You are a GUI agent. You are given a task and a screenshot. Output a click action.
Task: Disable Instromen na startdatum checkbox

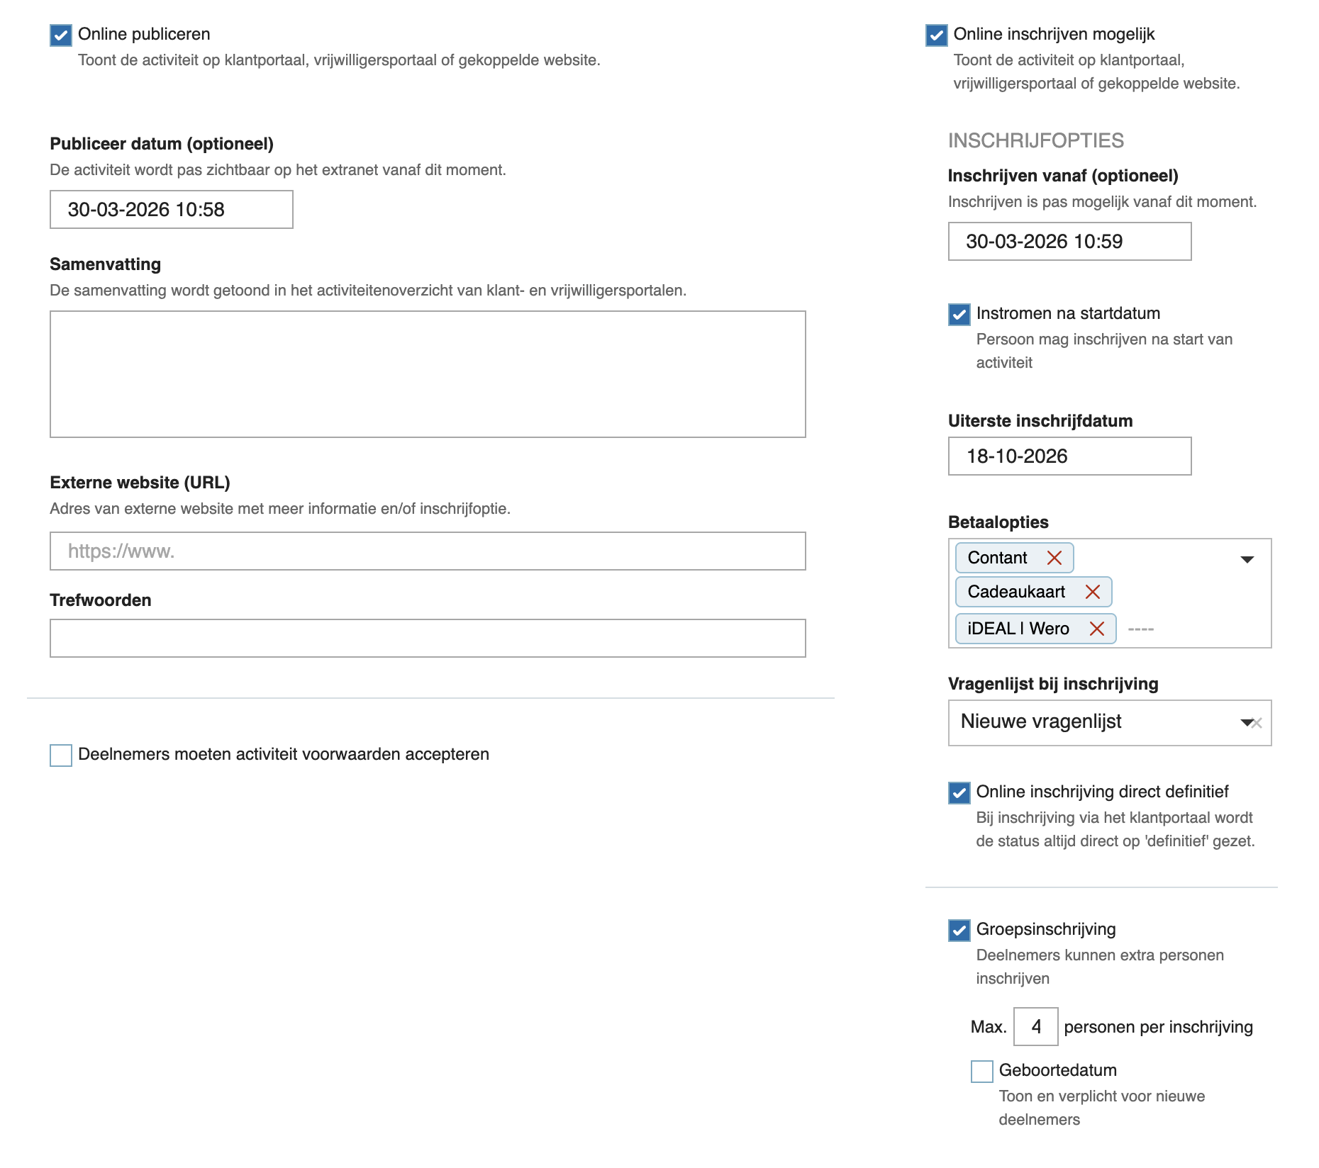[x=959, y=315]
